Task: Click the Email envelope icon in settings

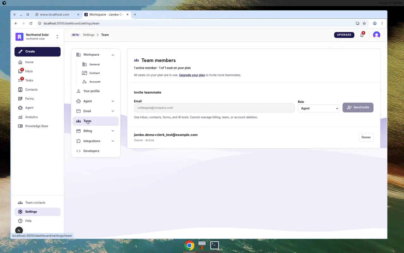Action: pyautogui.click(x=79, y=111)
